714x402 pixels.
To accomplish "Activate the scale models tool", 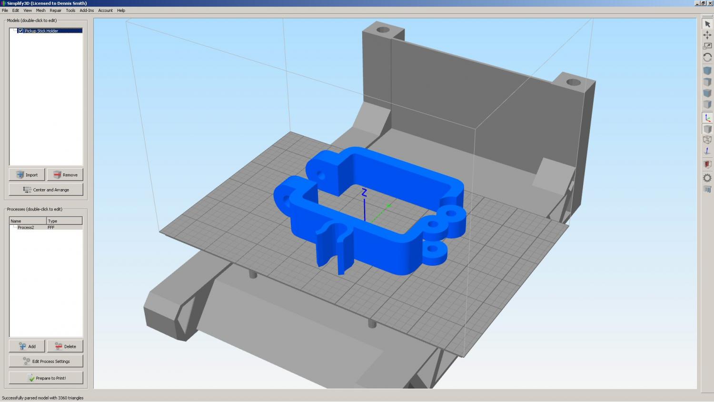I will [707, 46].
